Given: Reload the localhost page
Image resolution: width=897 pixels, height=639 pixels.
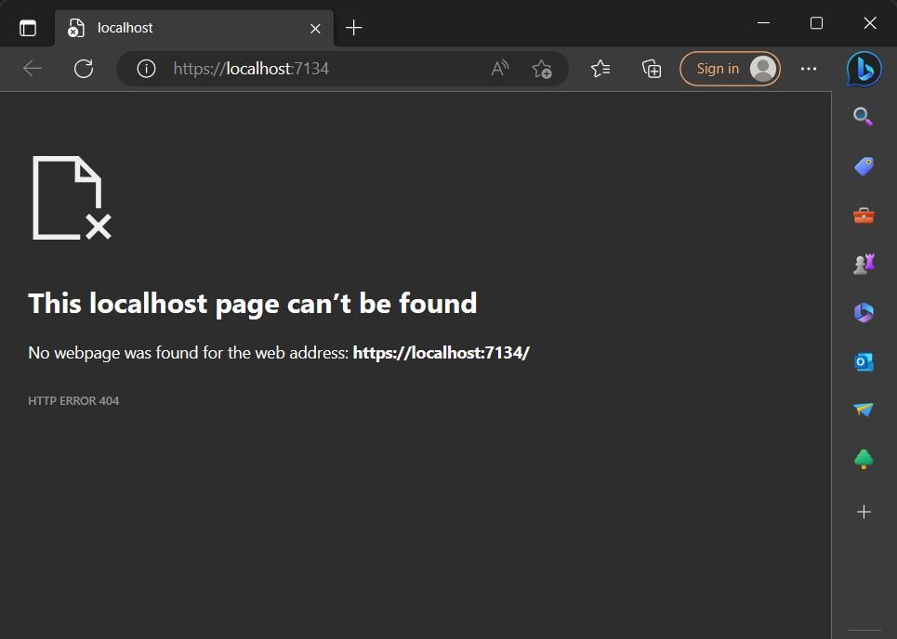Looking at the screenshot, I should (x=84, y=68).
